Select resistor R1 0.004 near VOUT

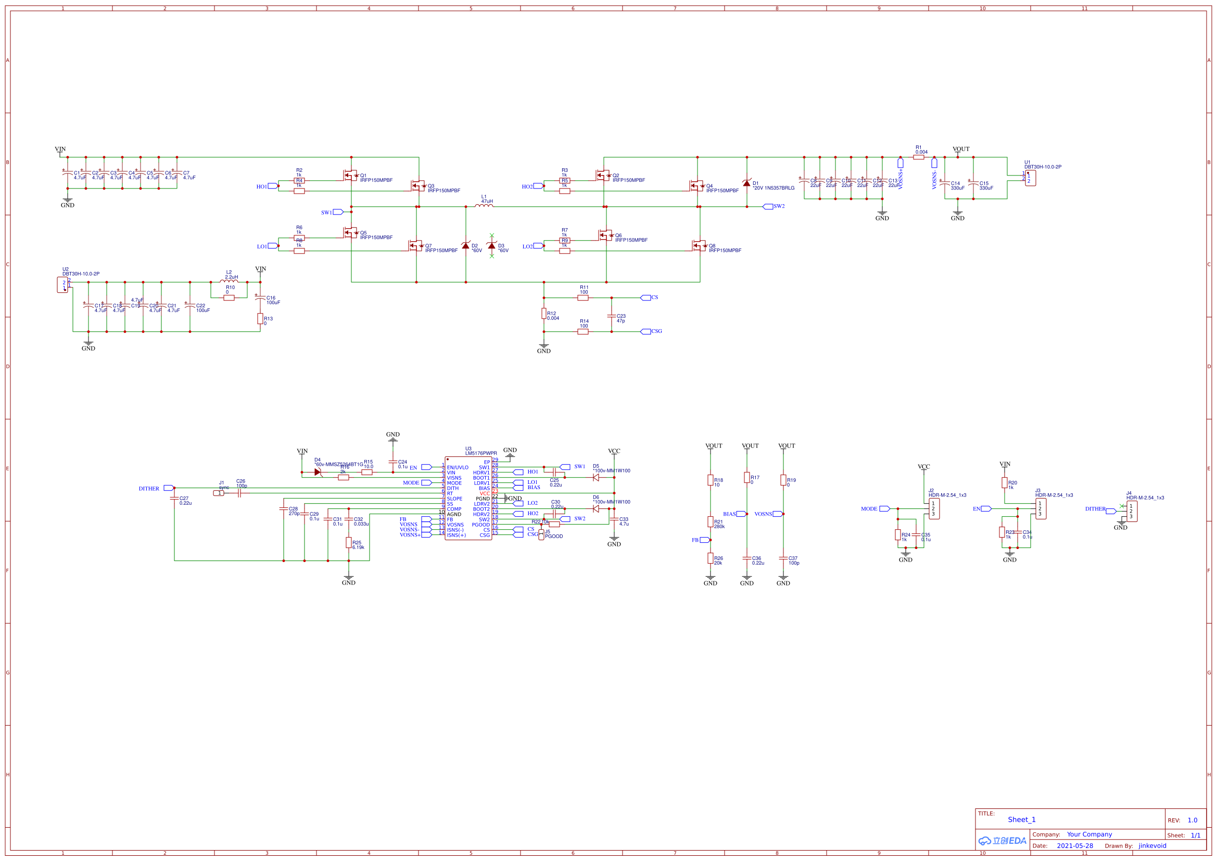[x=919, y=157]
